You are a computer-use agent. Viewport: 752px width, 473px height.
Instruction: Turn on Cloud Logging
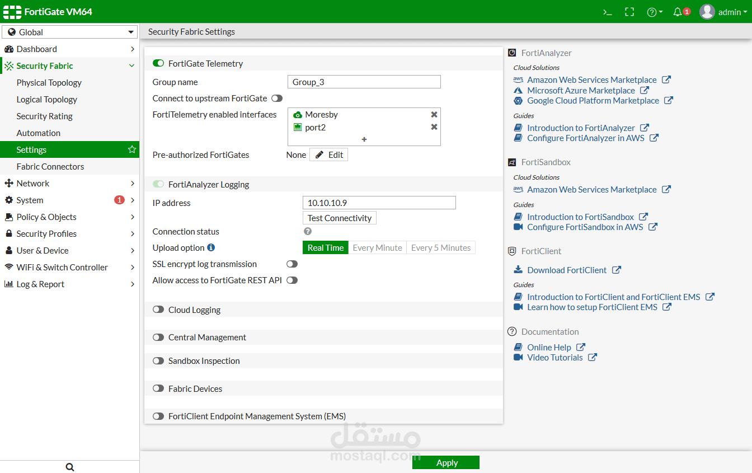coord(158,309)
